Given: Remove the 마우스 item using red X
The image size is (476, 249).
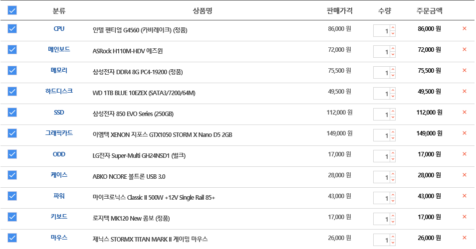Looking at the screenshot, I should click(x=464, y=238).
